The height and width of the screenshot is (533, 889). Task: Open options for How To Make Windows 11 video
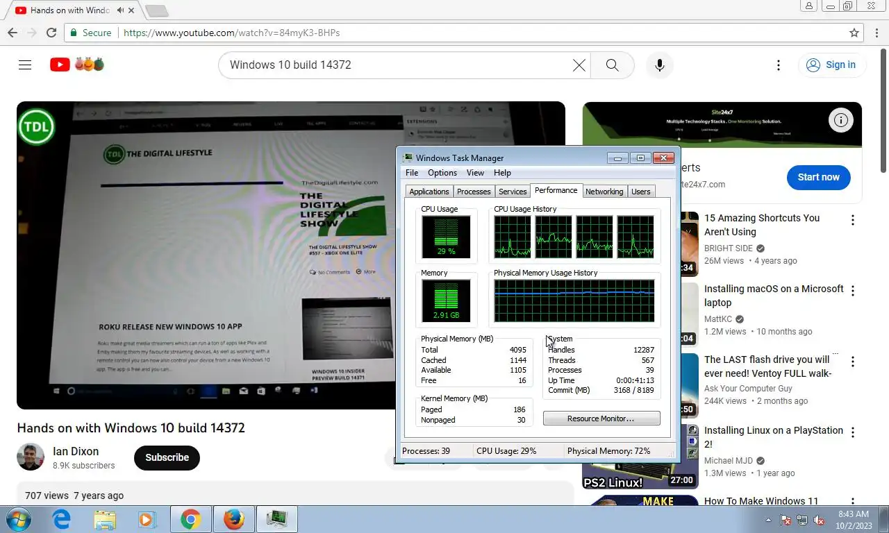pos(852,502)
